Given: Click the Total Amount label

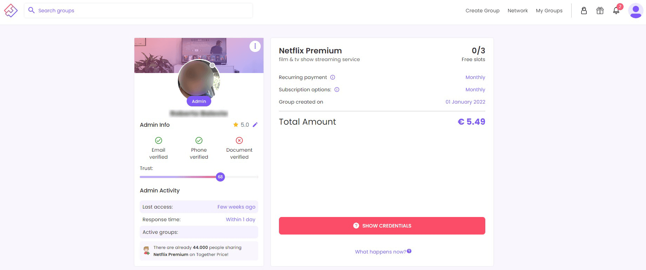Looking at the screenshot, I should [x=307, y=122].
